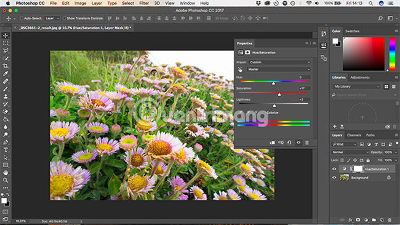This screenshot has width=400, height=225.
Task: Open the Layer menu
Action: pyautogui.click(x=97, y=3)
